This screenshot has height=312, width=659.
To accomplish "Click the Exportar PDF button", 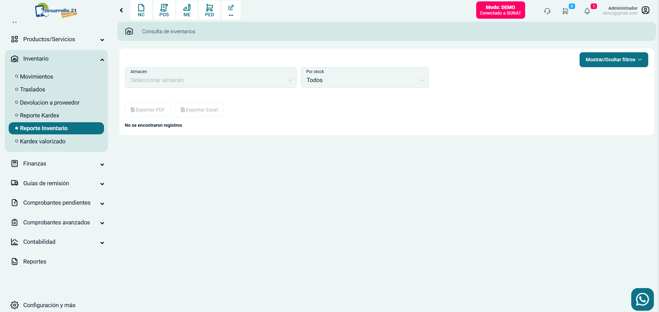I will [x=148, y=110].
